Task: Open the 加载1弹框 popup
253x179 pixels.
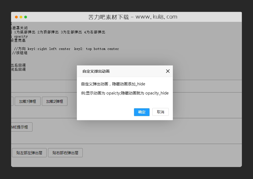Action: click(27, 101)
